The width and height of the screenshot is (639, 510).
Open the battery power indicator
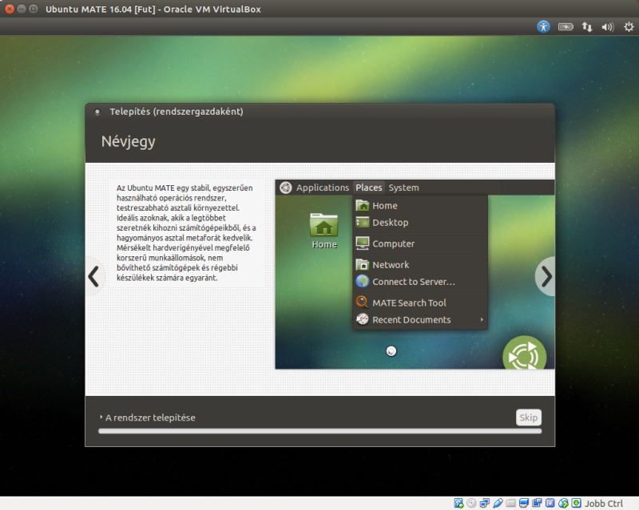click(x=566, y=27)
